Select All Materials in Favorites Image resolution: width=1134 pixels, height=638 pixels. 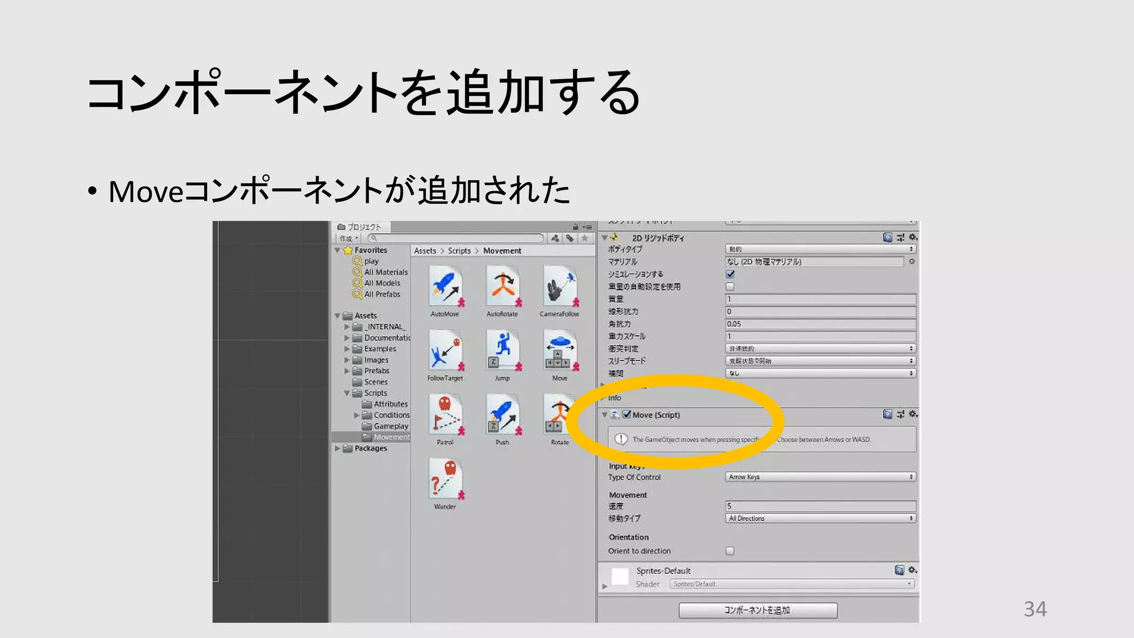point(386,272)
